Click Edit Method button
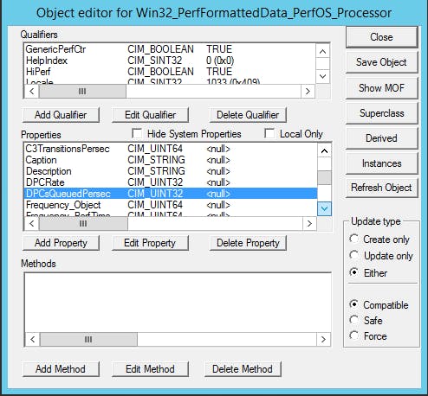The image size is (428, 396). 150,369
